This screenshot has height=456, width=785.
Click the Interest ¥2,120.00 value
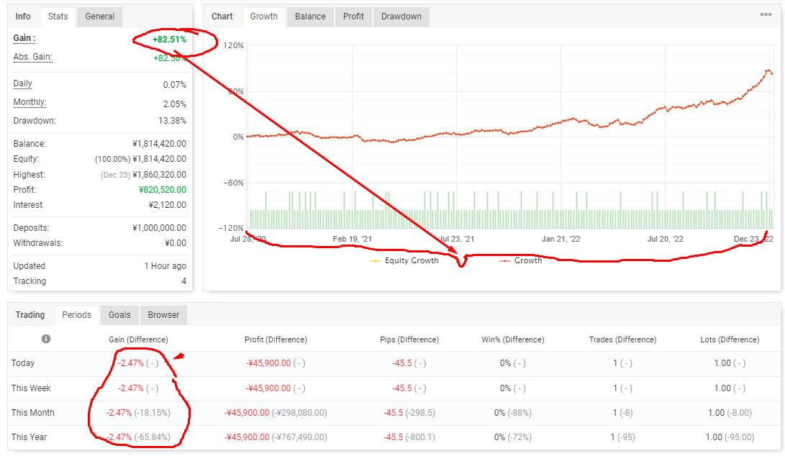click(x=167, y=205)
